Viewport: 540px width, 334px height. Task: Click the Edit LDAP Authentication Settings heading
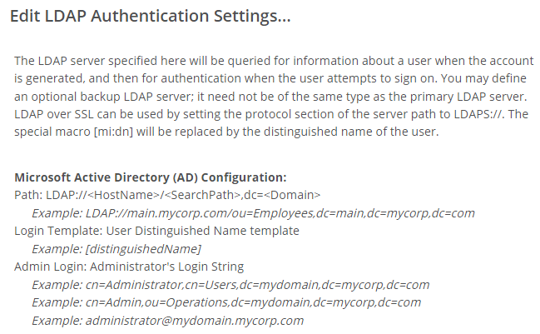151,16
